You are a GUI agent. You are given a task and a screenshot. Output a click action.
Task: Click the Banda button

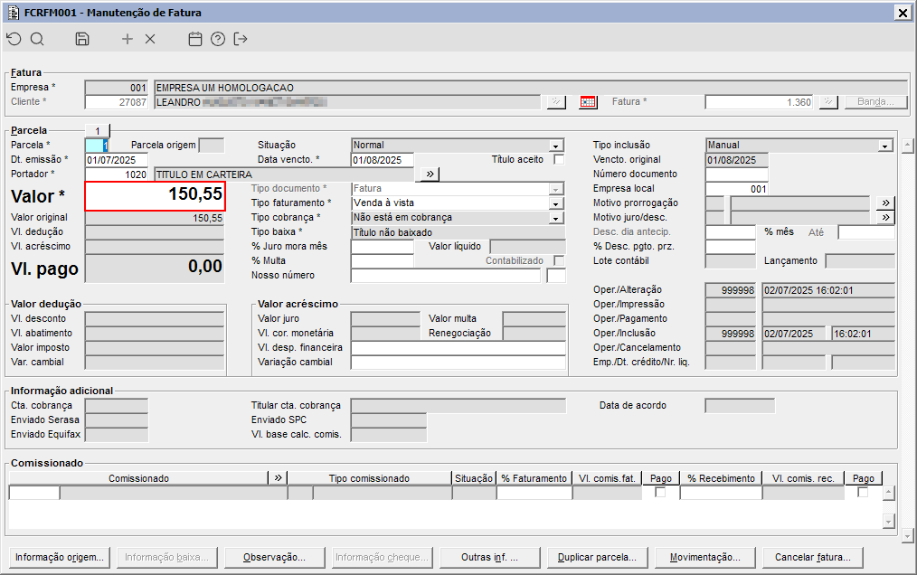click(x=875, y=102)
